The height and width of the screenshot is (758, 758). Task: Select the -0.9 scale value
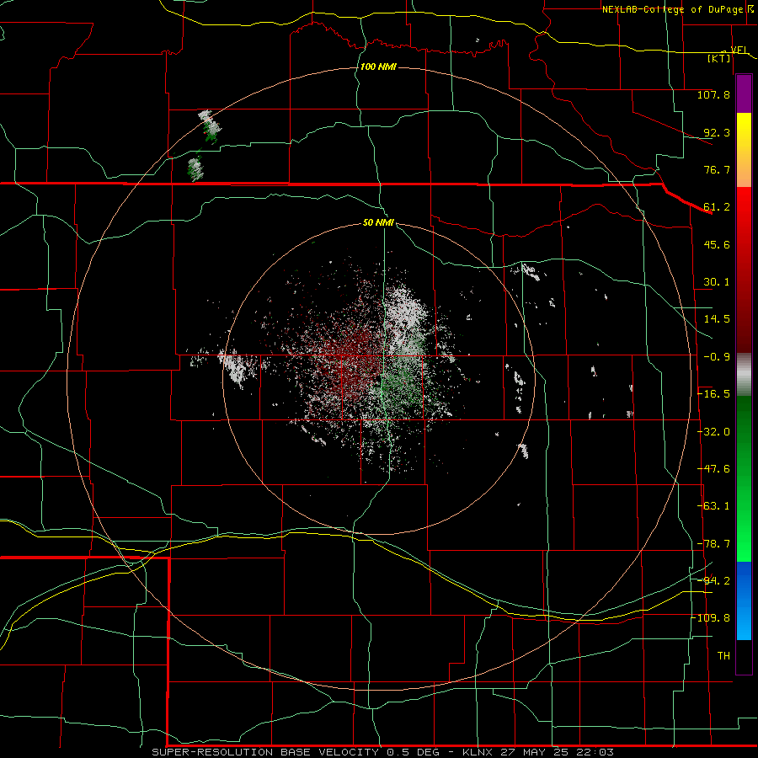coord(717,357)
